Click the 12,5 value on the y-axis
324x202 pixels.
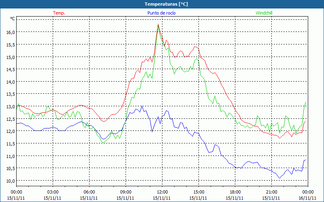tap(11, 119)
